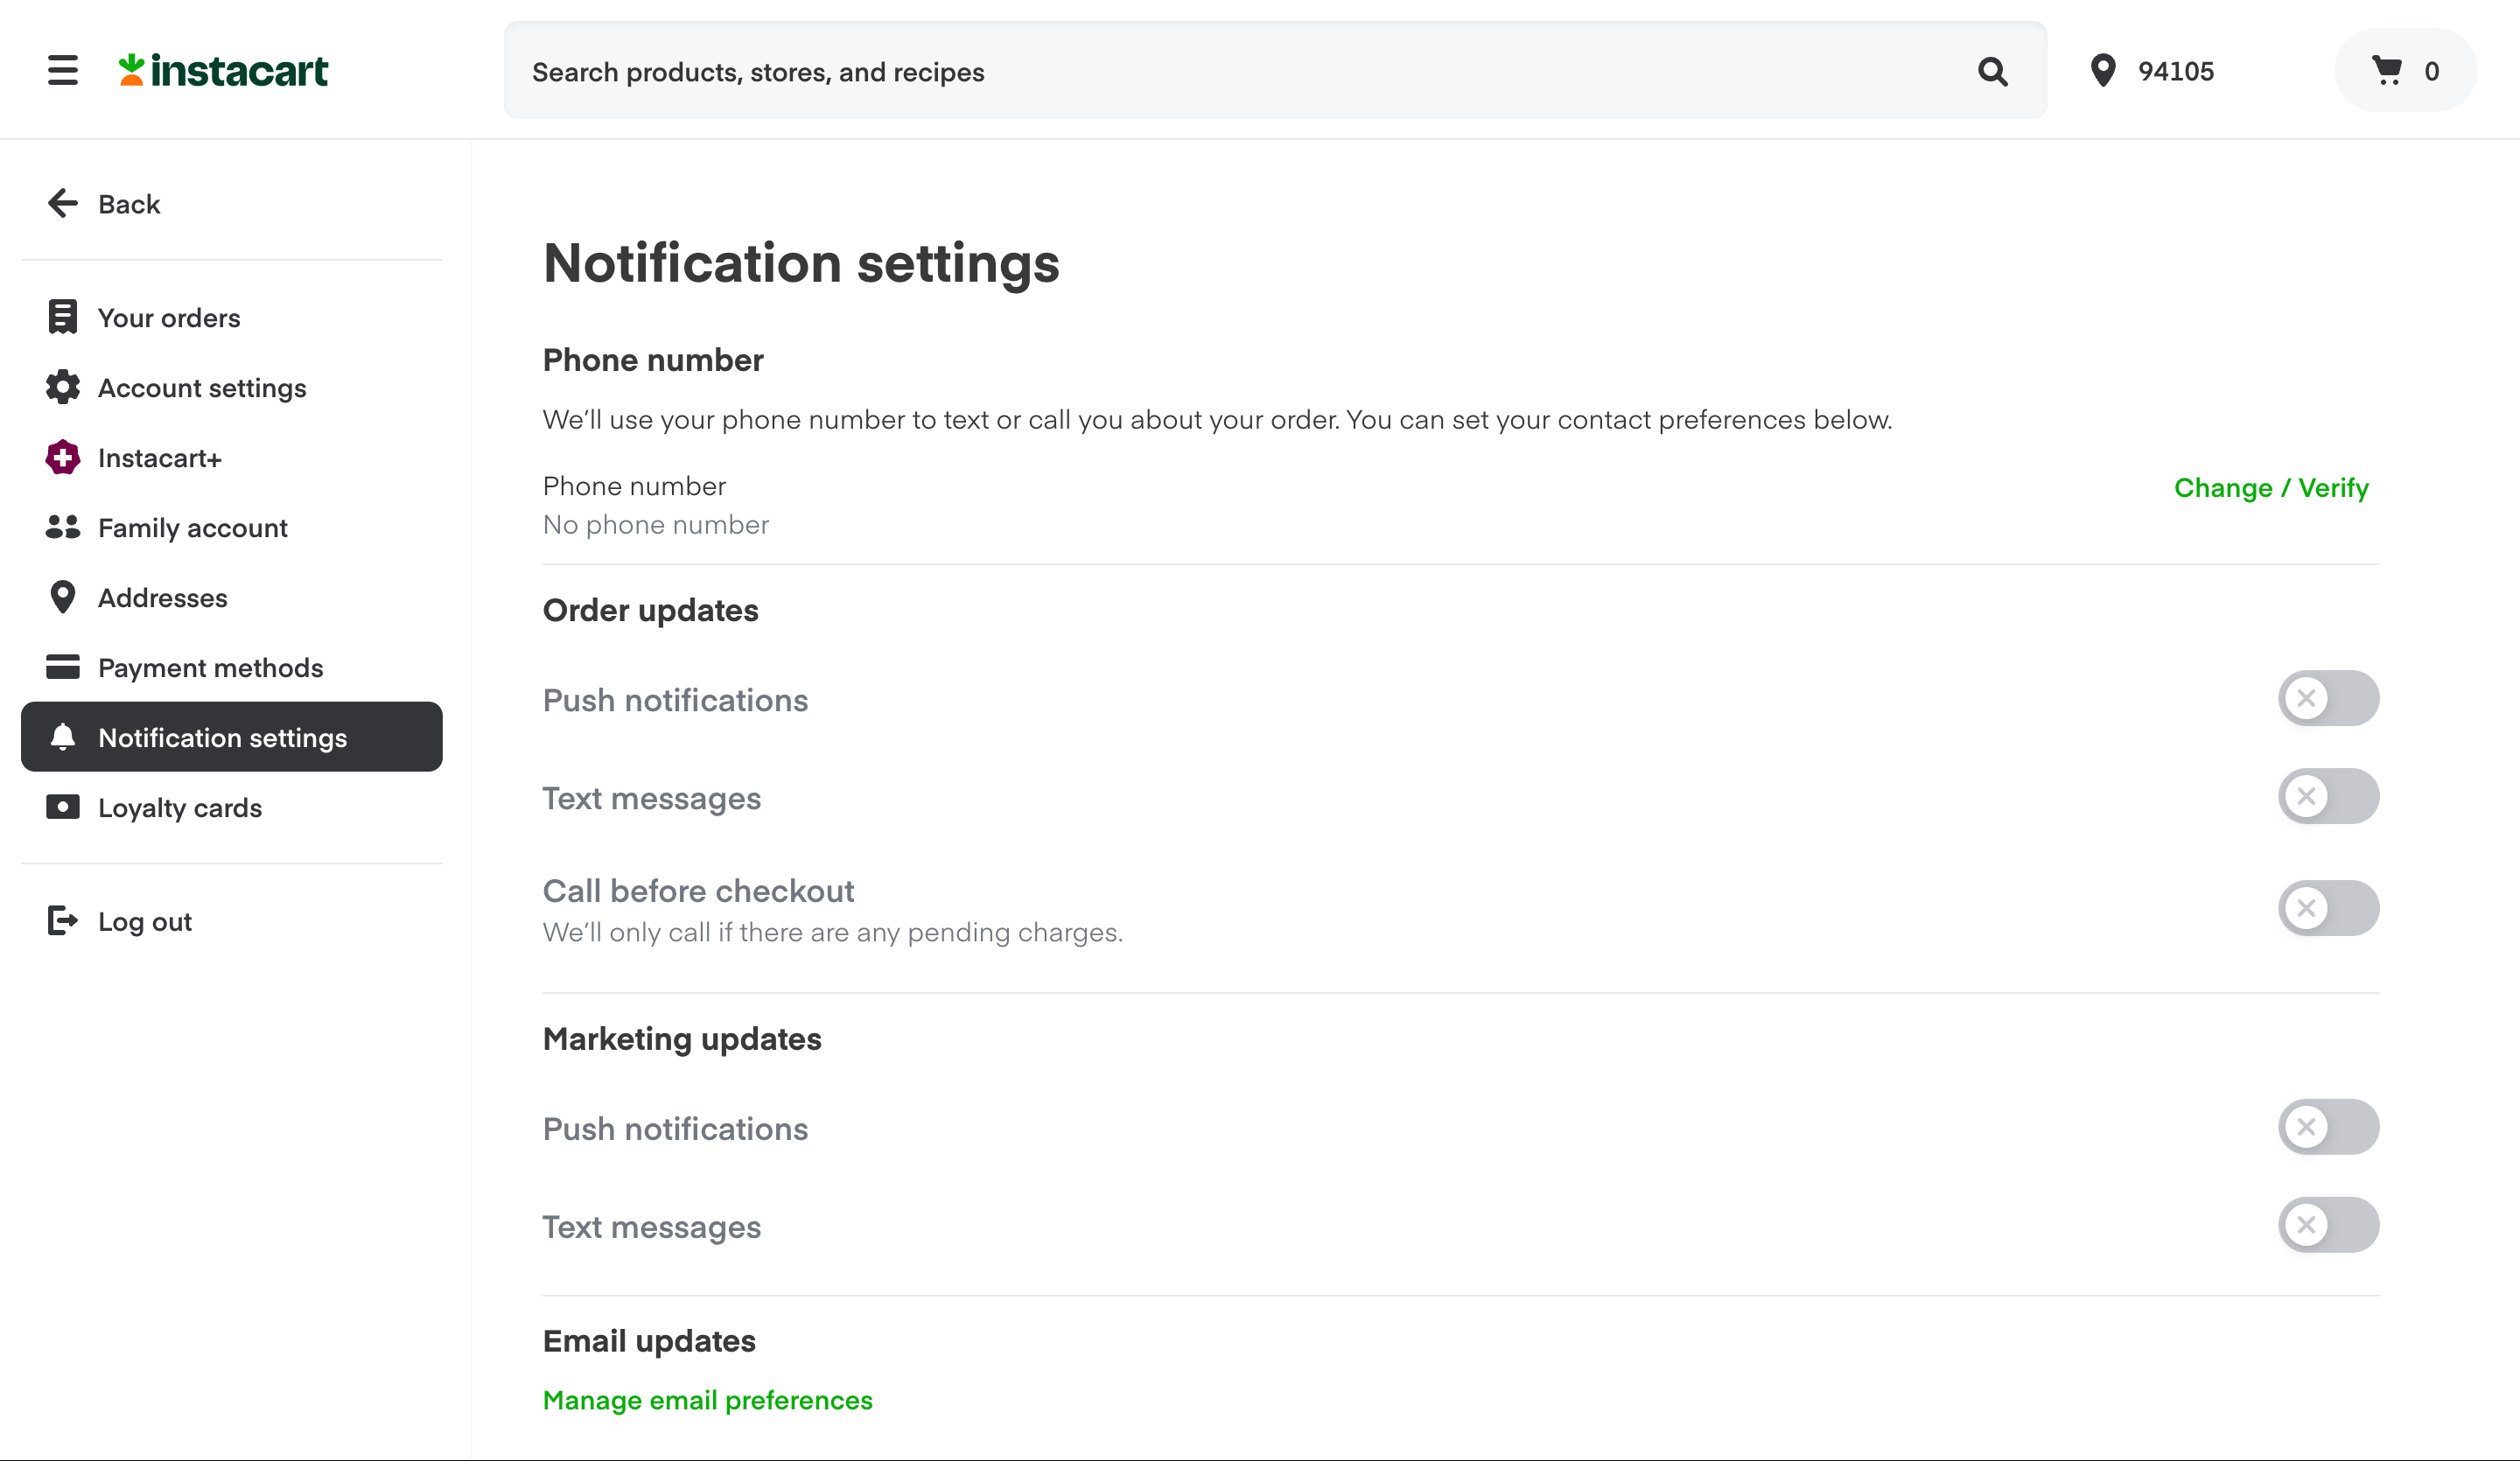Open Loyalty cards
This screenshot has height=1461, width=2520.
coord(232,807)
